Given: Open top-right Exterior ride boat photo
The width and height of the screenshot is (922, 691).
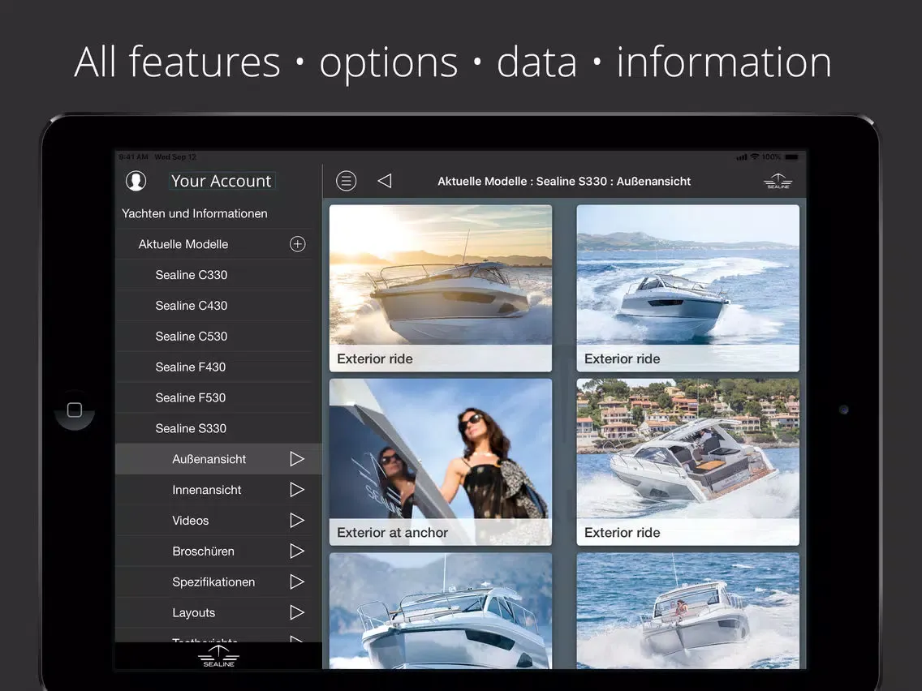Looking at the screenshot, I should 688,288.
